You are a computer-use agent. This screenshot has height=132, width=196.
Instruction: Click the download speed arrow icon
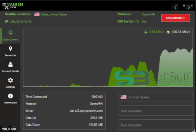[146, 32]
